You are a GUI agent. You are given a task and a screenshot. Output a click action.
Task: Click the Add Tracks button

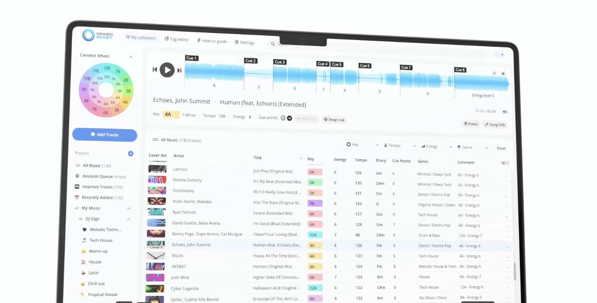(x=105, y=135)
